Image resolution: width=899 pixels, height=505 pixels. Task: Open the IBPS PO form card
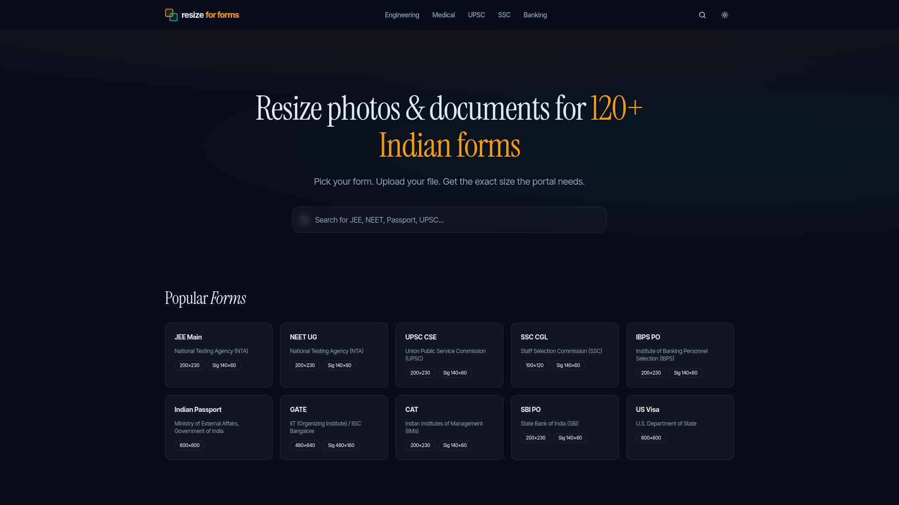680,355
